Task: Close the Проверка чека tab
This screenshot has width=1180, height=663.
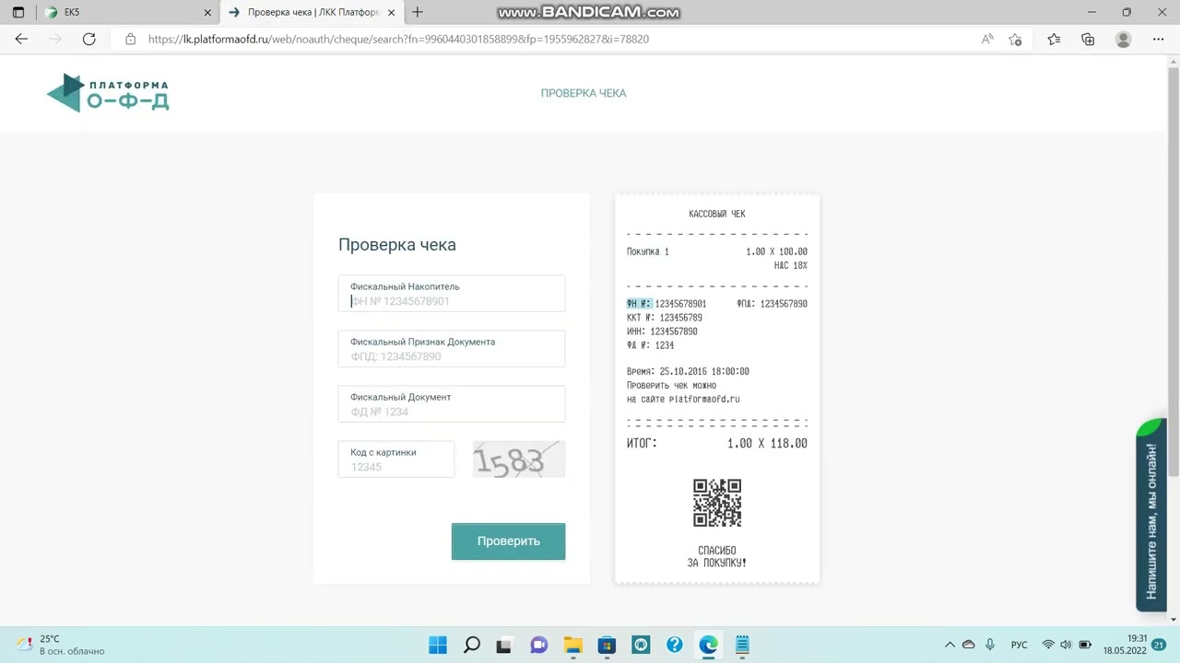Action: (393, 13)
